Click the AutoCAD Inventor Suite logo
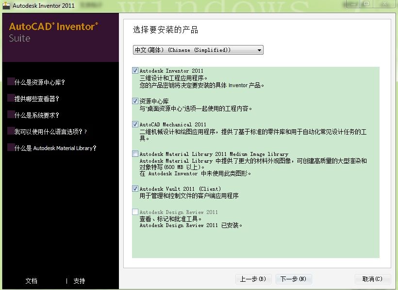 (53, 32)
